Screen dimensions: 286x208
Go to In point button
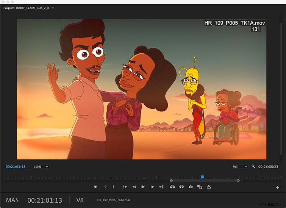click(x=125, y=187)
